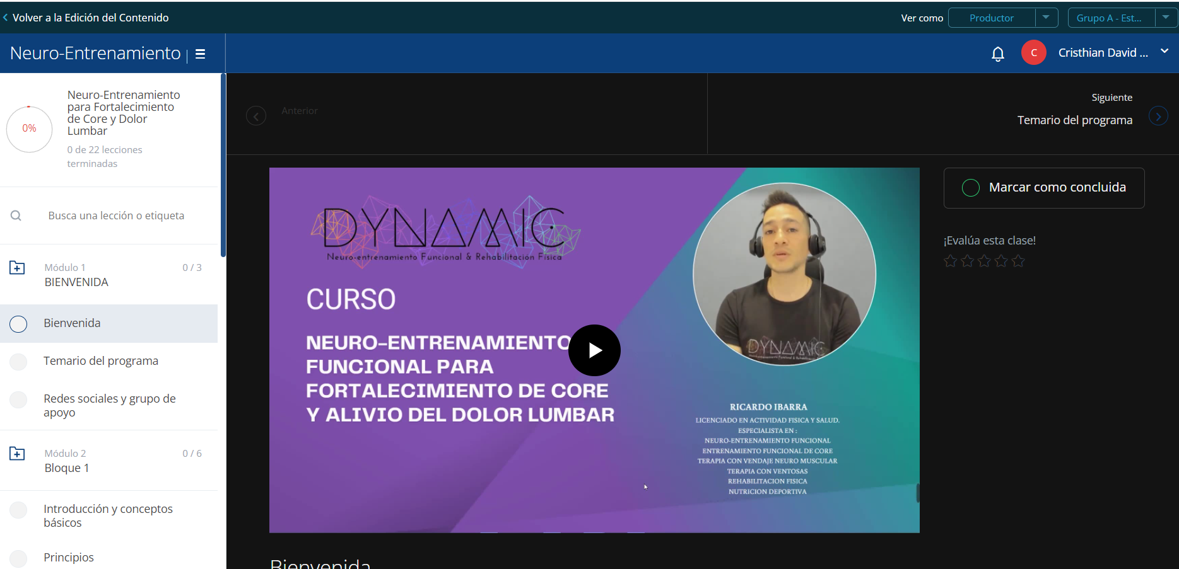
Task: Mark lesson as concluded
Action: [x=1043, y=188]
